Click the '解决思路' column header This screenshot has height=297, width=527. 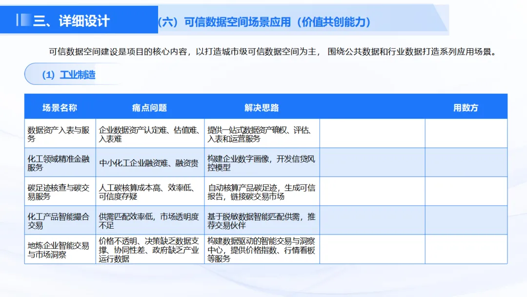coord(262,107)
